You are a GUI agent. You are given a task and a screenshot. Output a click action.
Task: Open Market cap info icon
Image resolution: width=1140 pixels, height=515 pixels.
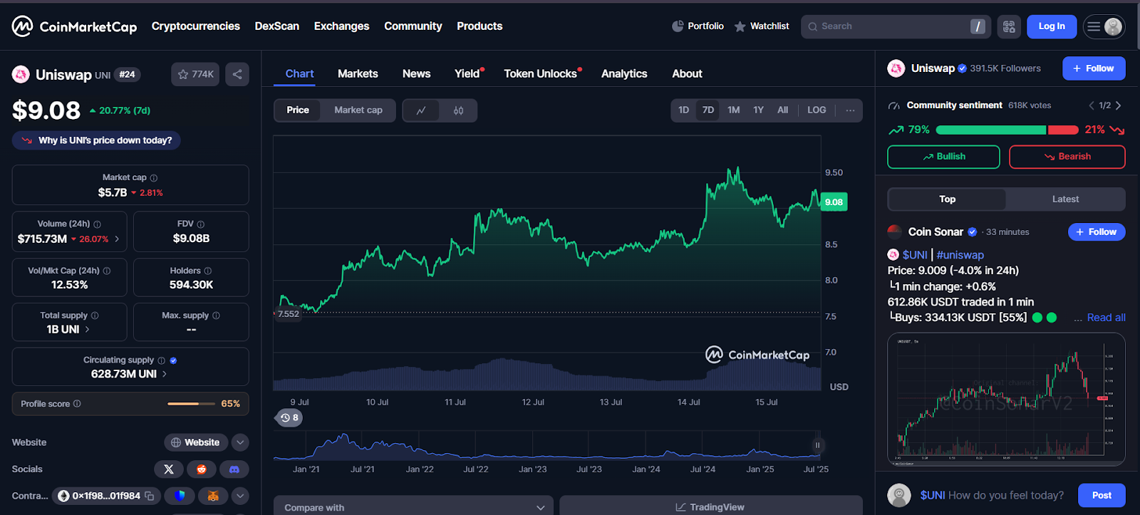[154, 177]
